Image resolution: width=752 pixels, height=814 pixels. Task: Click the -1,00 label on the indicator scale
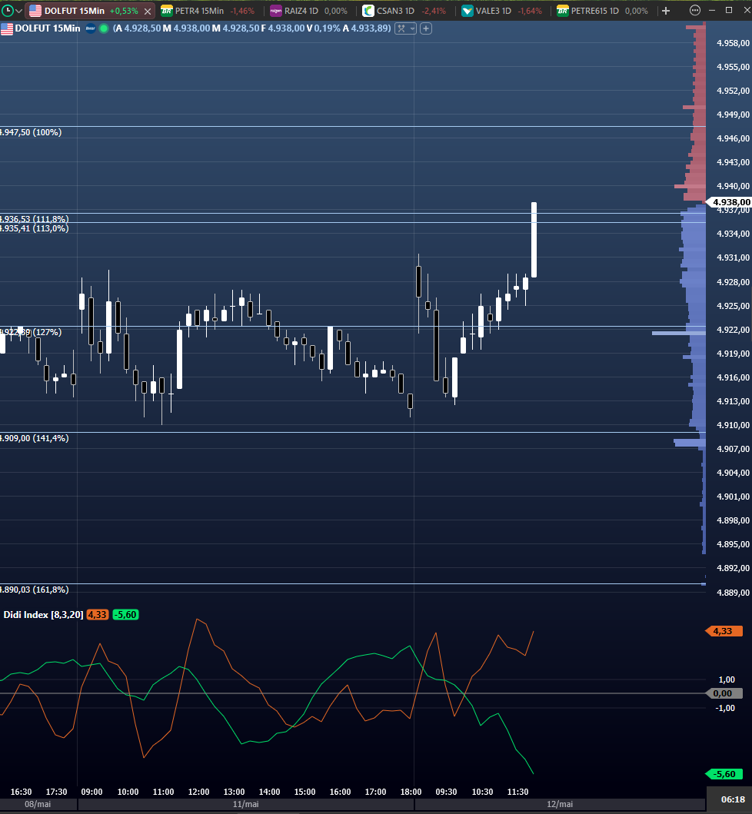[x=726, y=708]
